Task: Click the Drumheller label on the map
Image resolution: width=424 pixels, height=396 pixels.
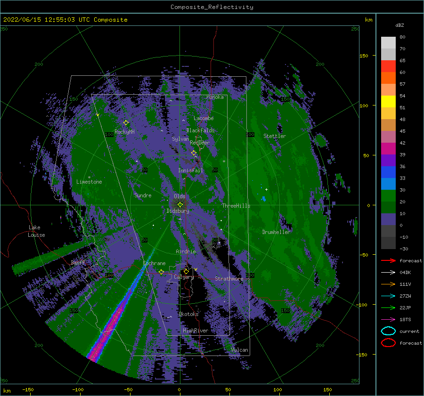Action: click(x=276, y=232)
